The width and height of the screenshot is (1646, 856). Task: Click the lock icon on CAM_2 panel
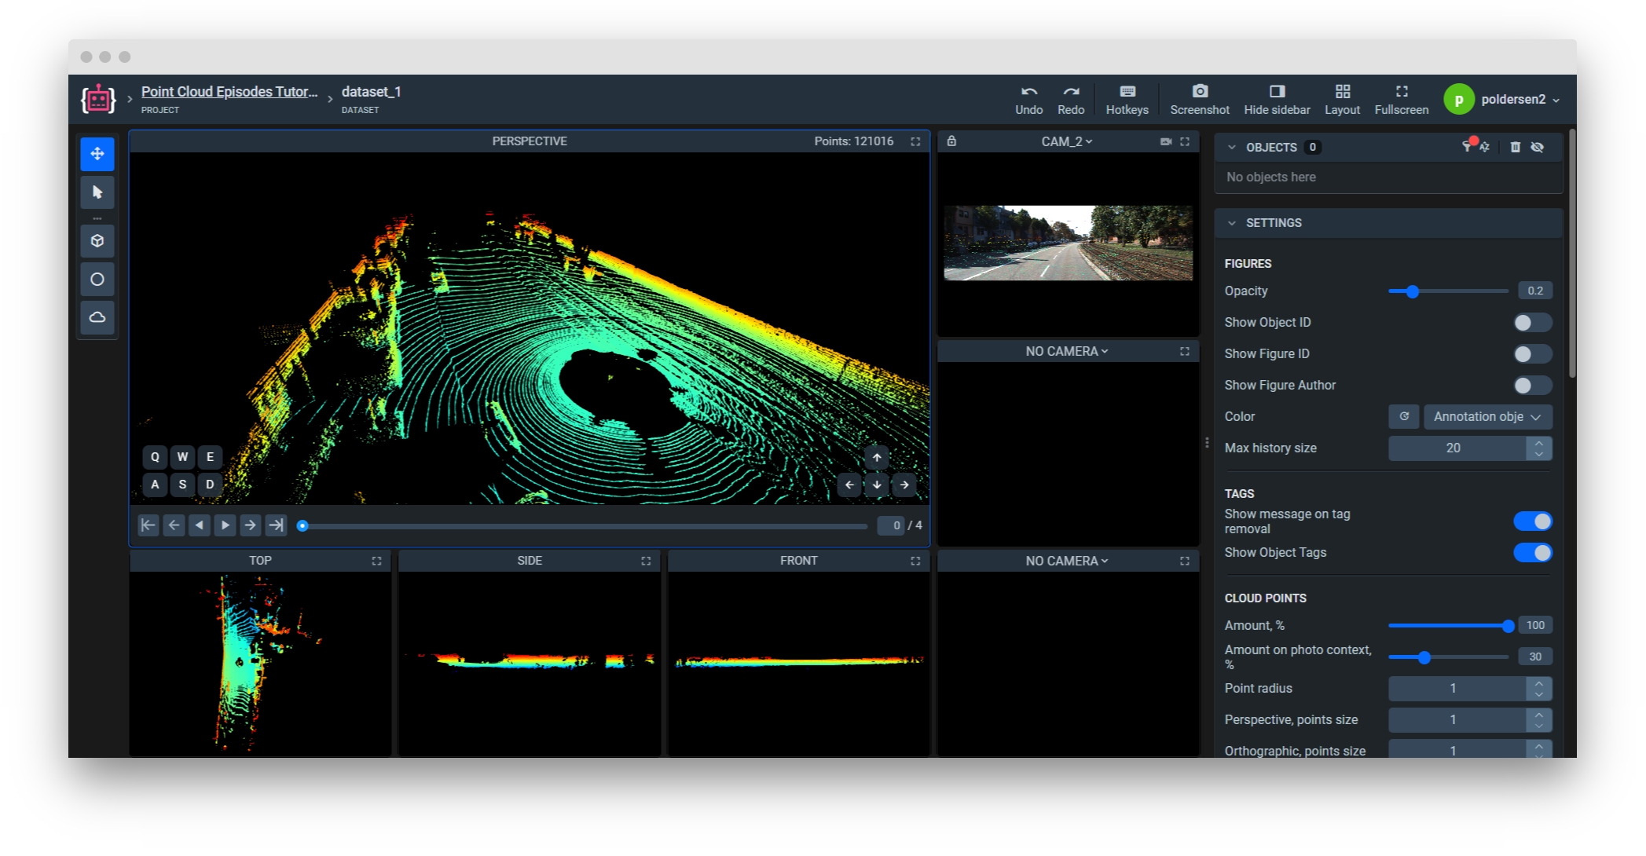pyautogui.click(x=951, y=141)
